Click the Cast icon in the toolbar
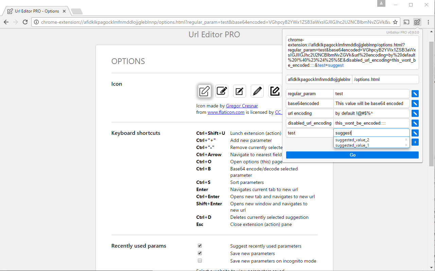 [x=406, y=22]
